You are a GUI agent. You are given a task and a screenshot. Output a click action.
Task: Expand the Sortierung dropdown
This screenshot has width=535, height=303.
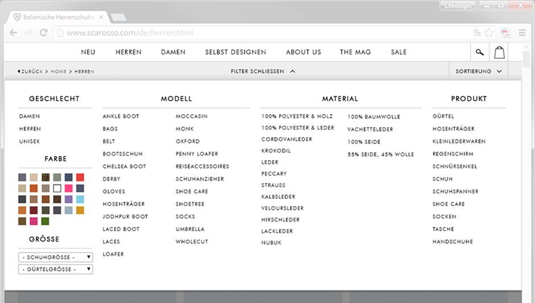click(x=478, y=72)
